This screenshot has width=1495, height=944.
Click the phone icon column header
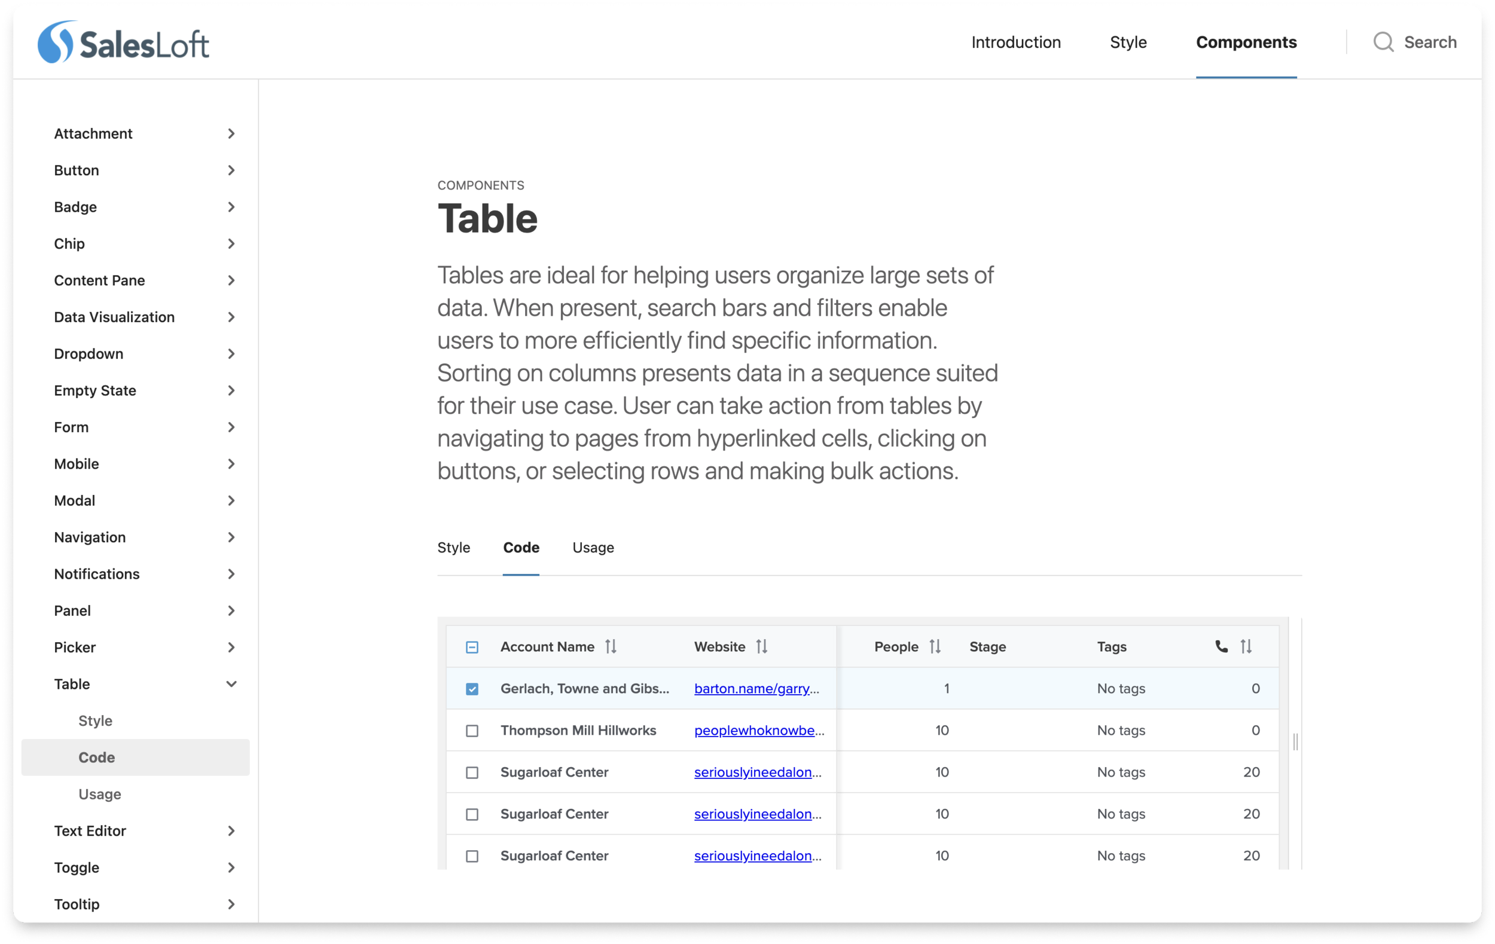coord(1221,647)
